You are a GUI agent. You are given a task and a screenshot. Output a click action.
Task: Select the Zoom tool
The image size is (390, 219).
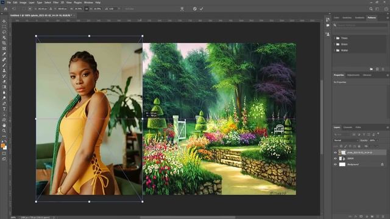point(4,131)
